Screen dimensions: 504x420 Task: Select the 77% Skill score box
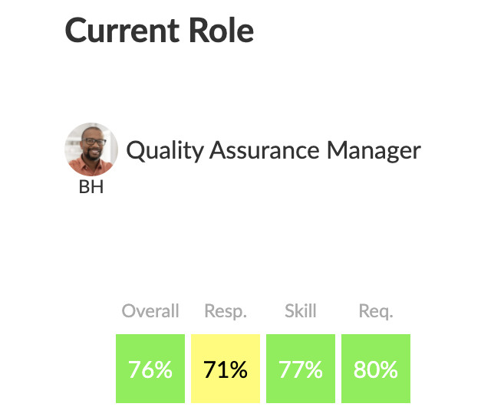click(301, 369)
